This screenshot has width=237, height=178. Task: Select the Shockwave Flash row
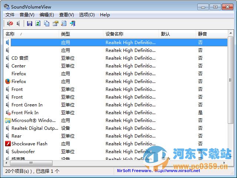(116, 144)
